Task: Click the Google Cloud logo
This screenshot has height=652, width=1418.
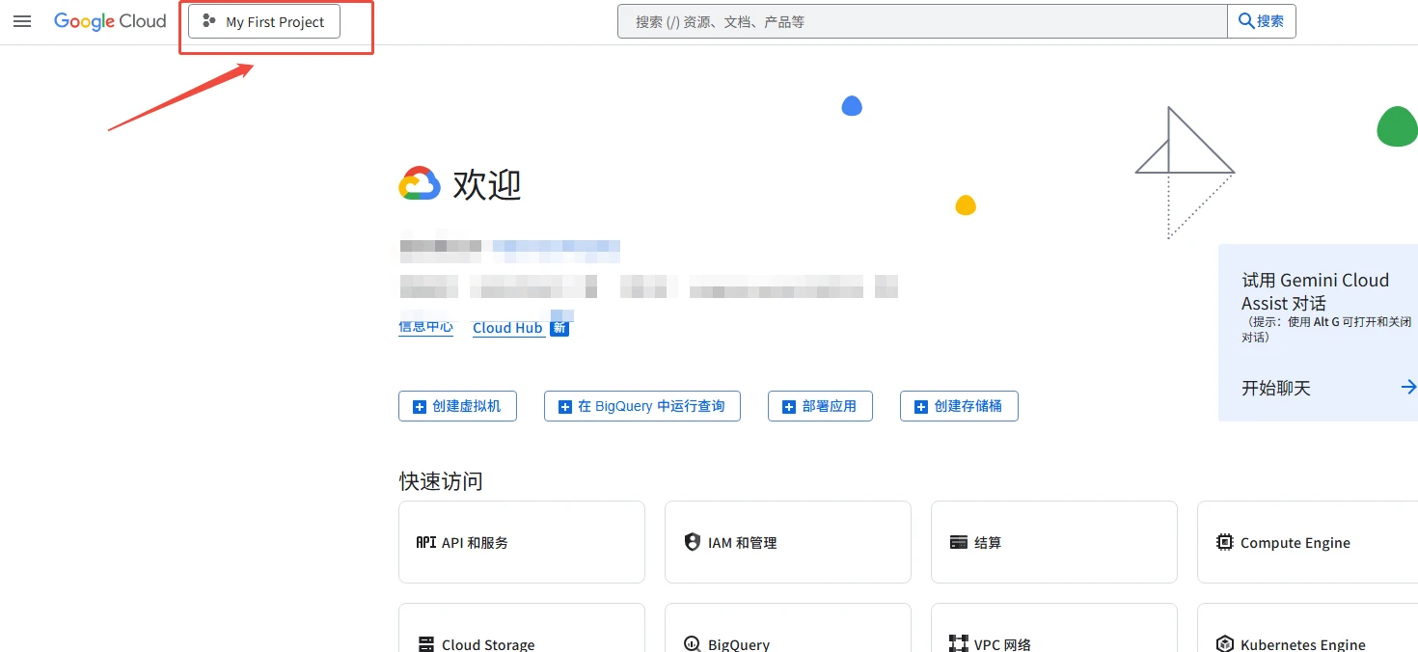Action: coord(110,21)
